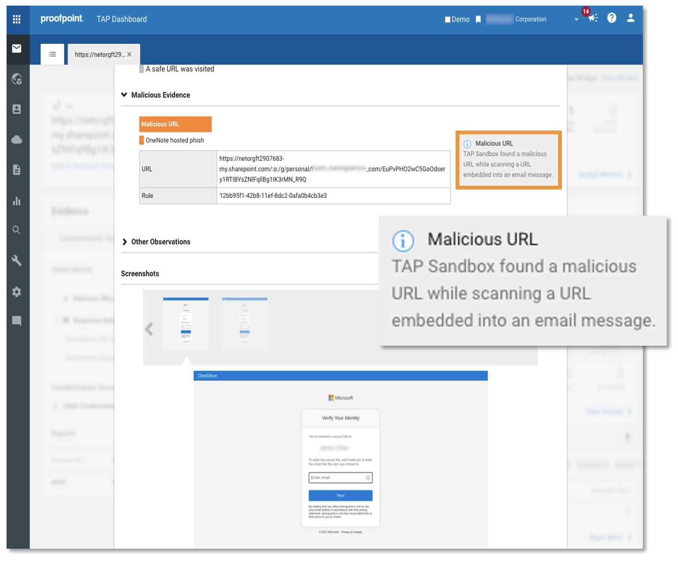Click the cloud apps icon in sidebar

[x=17, y=139]
